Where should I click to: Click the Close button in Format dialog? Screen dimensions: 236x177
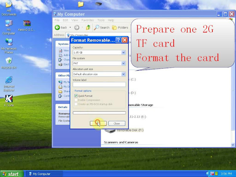point(117,124)
